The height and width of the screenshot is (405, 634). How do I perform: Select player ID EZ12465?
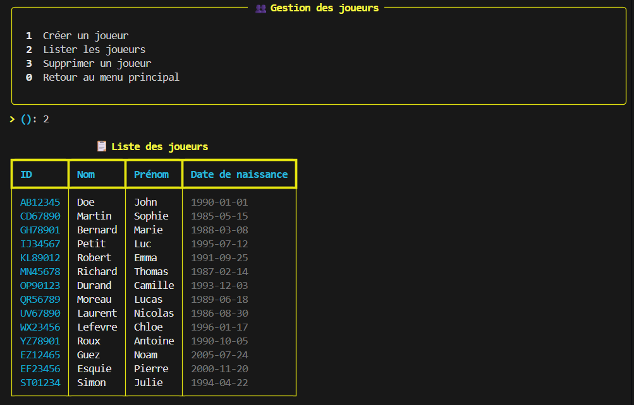tap(40, 355)
